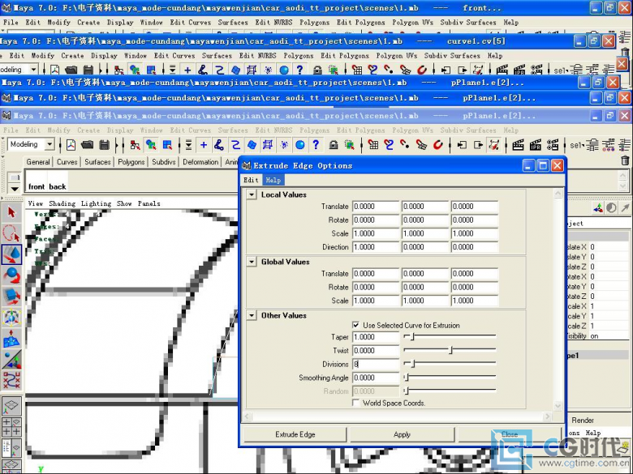The height and width of the screenshot is (474, 633).
Task: Open Edit menu in Extrude Edge Options
Action: (251, 180)
